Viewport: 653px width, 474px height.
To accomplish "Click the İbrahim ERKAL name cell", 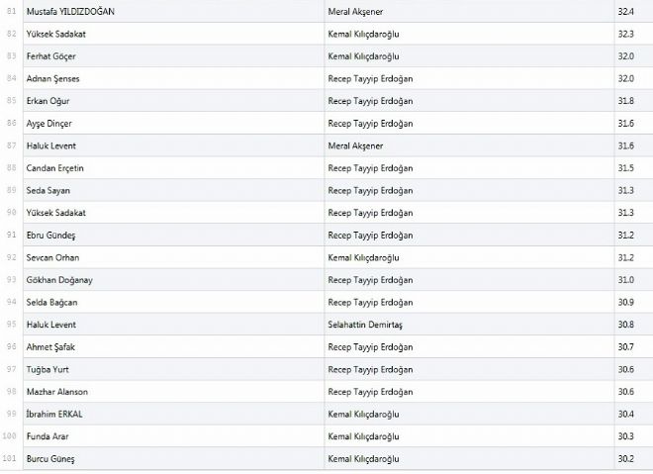I will pyautogui.click(x=52, y=414).
